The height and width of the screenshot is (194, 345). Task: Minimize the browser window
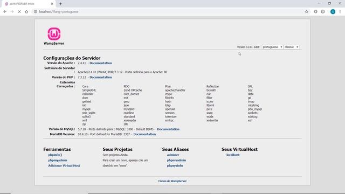(x=319, y=3)
